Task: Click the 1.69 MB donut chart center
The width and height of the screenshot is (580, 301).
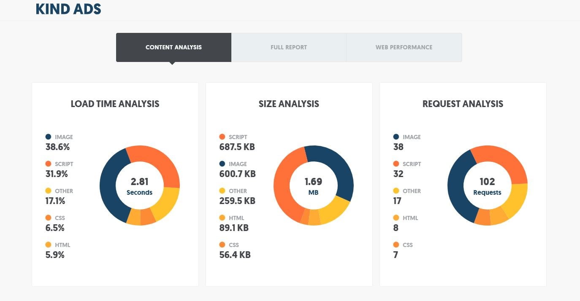Action: [313, 186]
